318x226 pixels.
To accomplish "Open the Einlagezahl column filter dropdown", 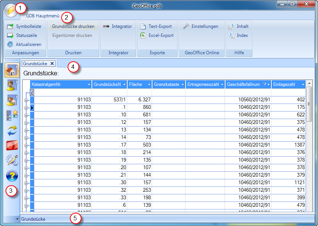I will click(x=303, y=85).
